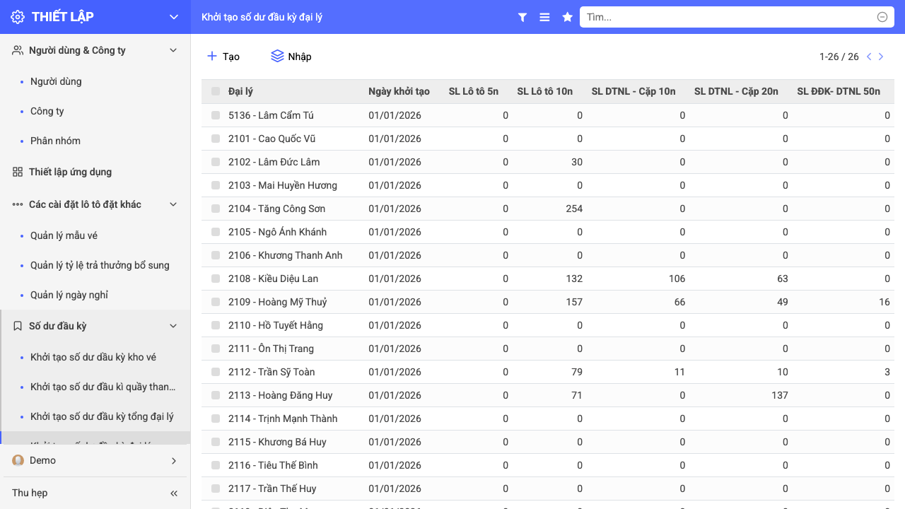Open the group-by list icon

[x=544, y=17]
